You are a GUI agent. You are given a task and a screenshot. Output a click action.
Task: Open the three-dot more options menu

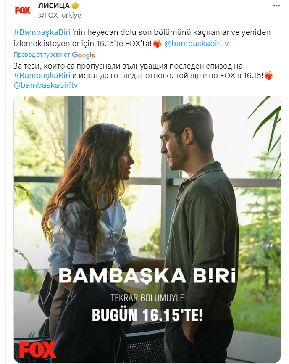[276, 6]
